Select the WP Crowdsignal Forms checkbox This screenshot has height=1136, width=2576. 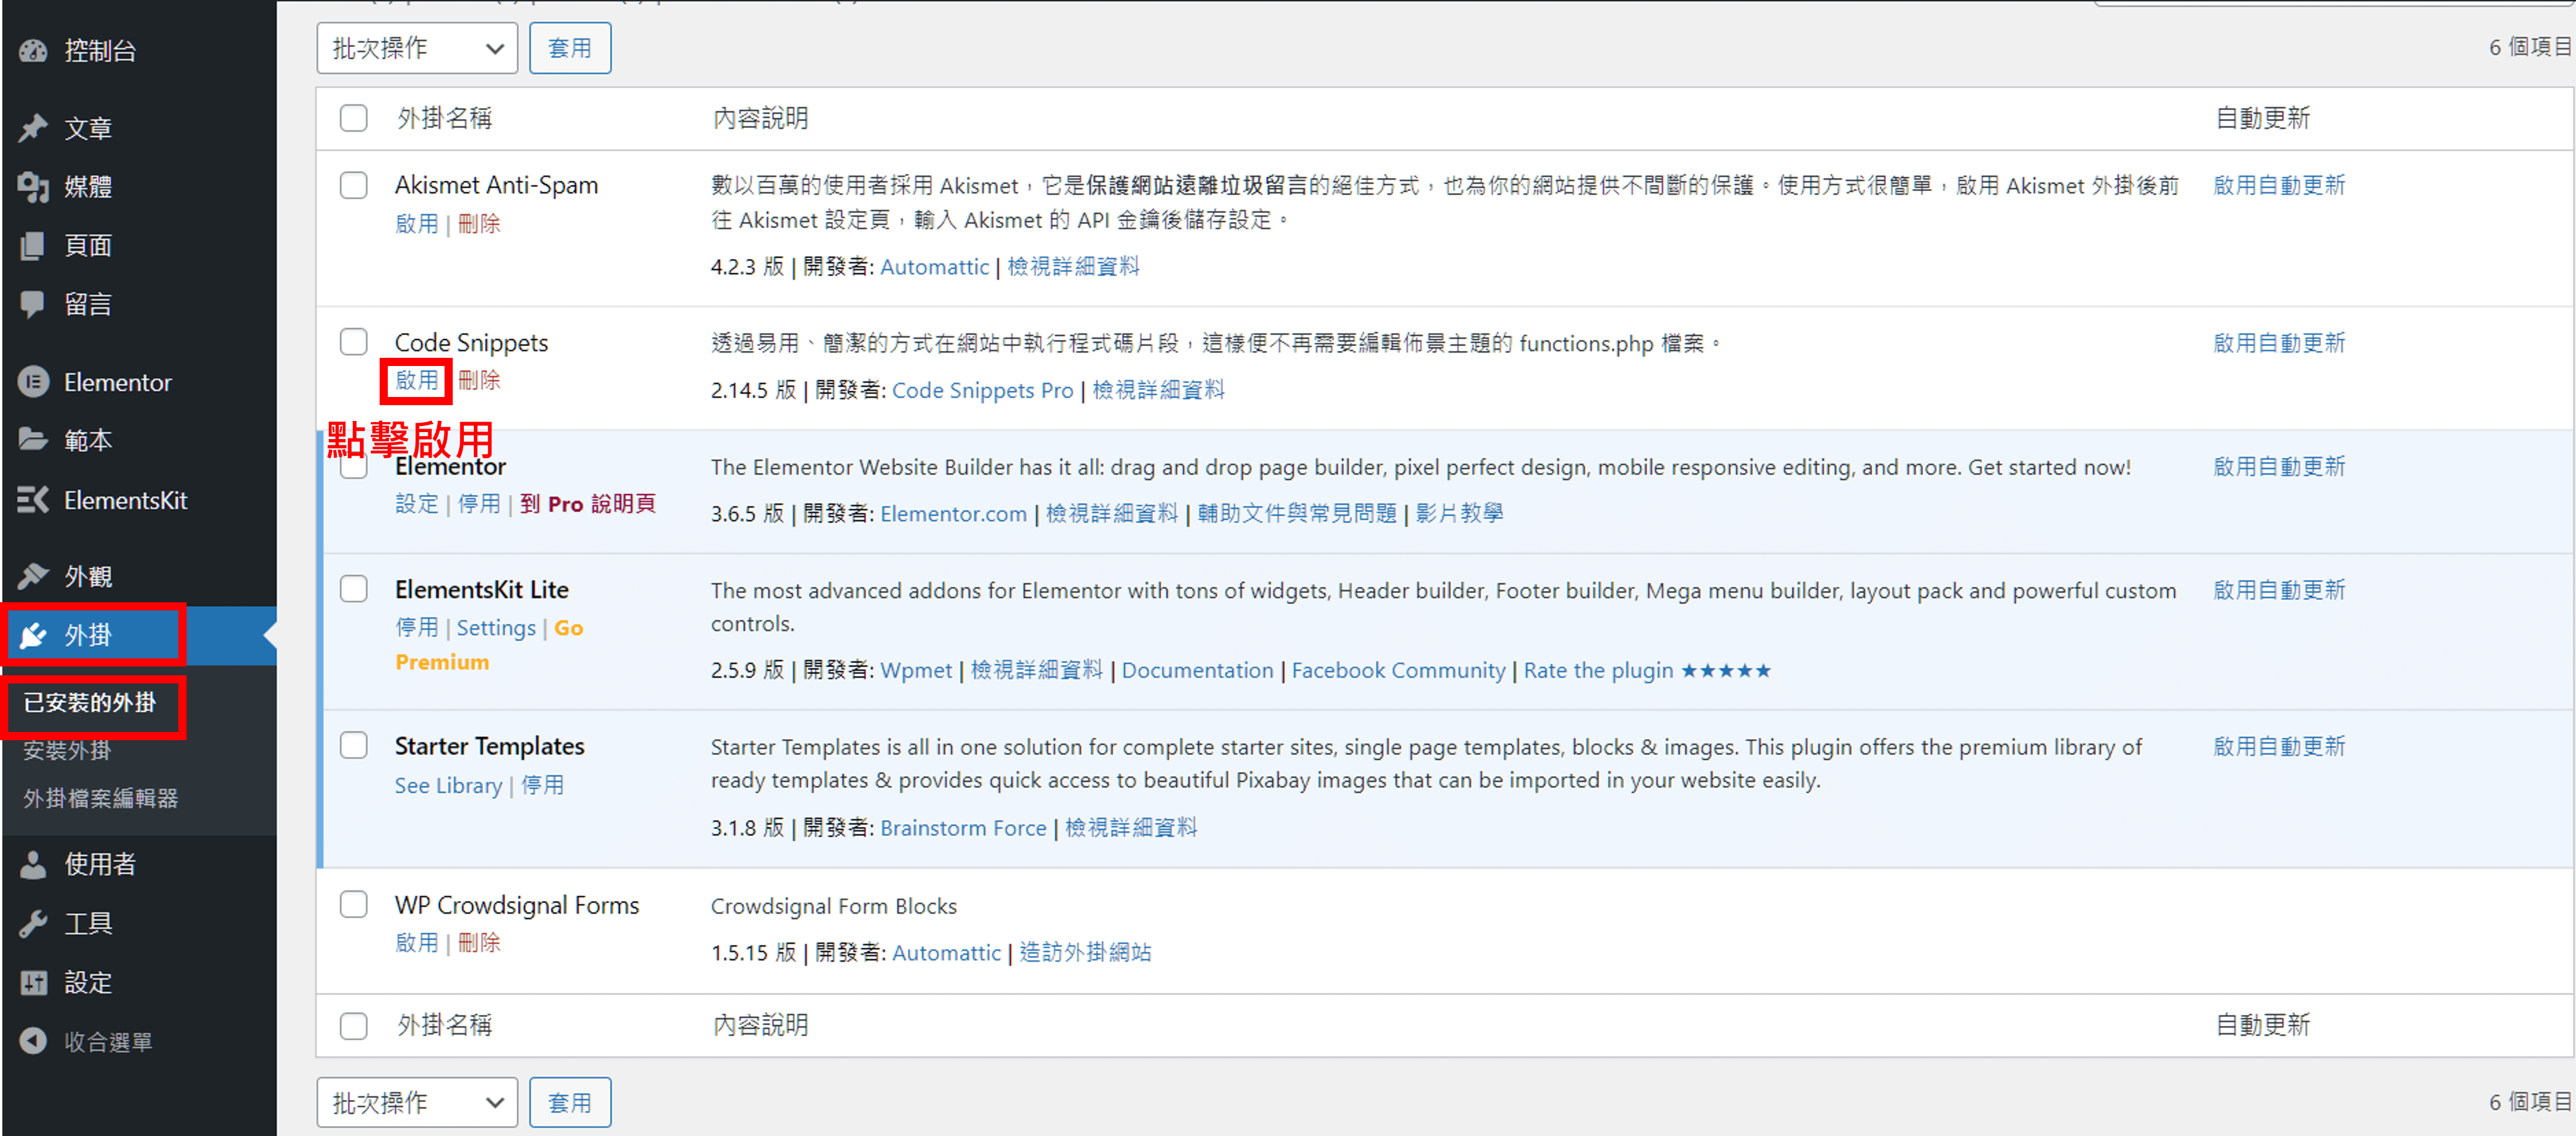pyautogui.click(x=353, y=904)
